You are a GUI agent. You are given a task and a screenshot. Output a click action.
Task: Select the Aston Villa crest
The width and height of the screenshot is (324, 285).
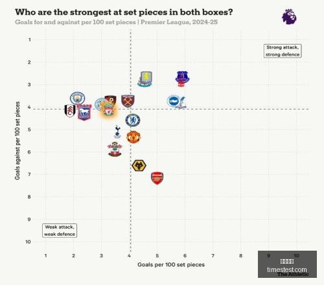[x=145, y=79]
